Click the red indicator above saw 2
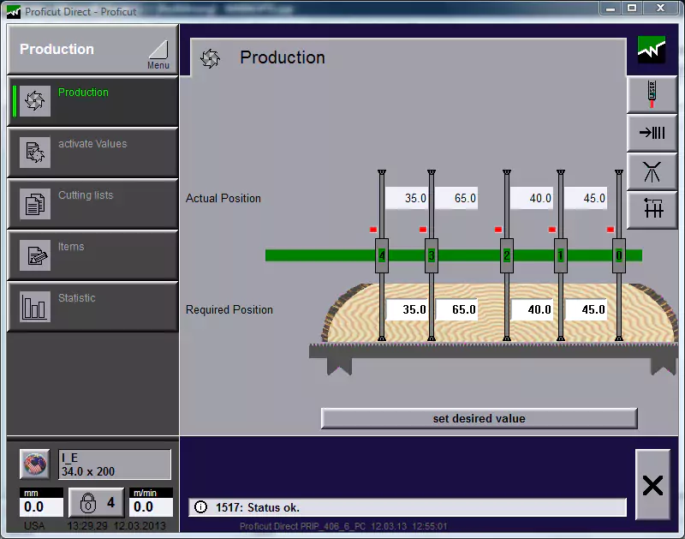This screenshot has height=539, width=685. [x=498, y=230]
